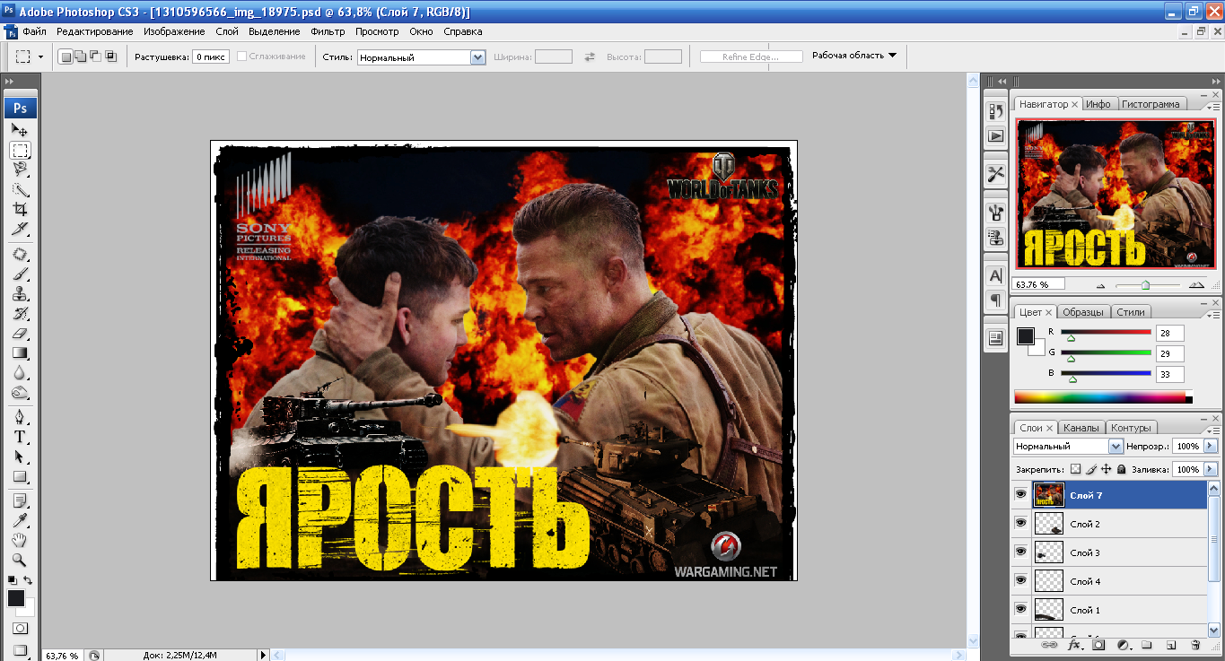The width and height of the screenshot is (1225, 661).
Task: Select the Rectangle shape tool
Action: tap(20, 477)
